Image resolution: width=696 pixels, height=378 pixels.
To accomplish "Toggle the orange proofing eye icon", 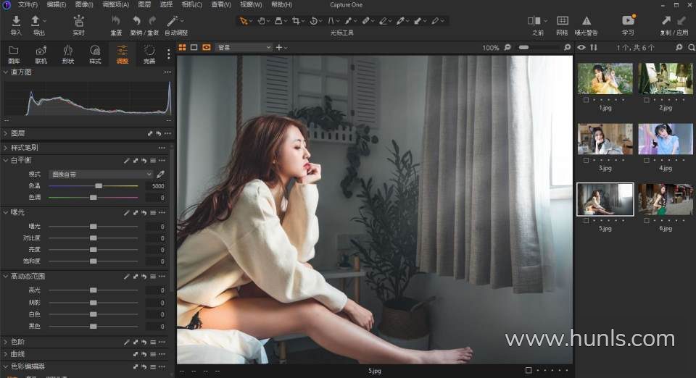I will (x=207, y=47).
